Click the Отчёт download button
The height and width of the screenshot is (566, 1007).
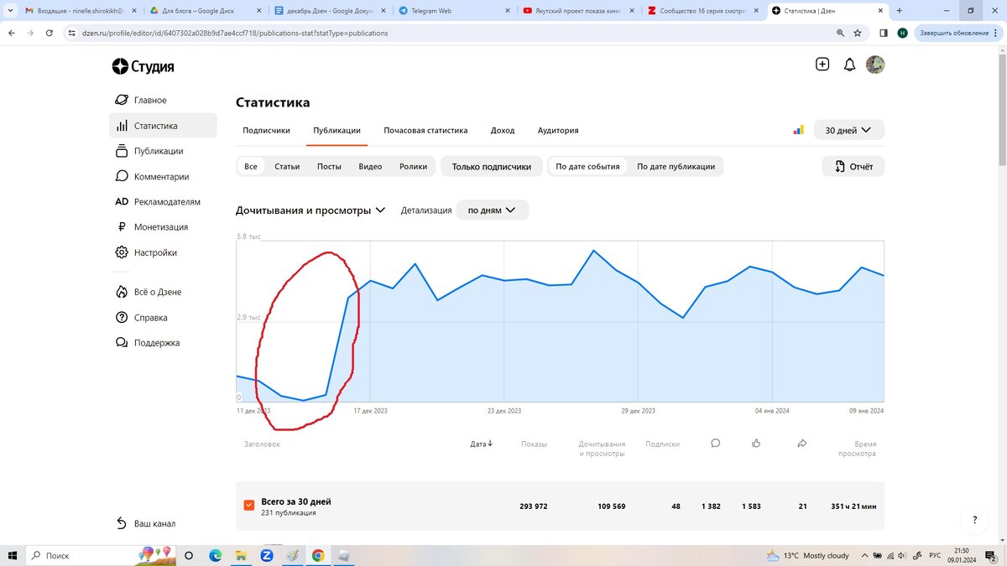853,166
